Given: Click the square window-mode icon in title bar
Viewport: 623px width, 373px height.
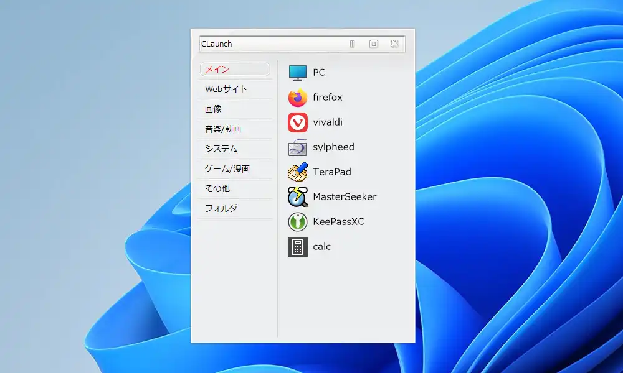Looking at the screenshot, I should (373, 44).
